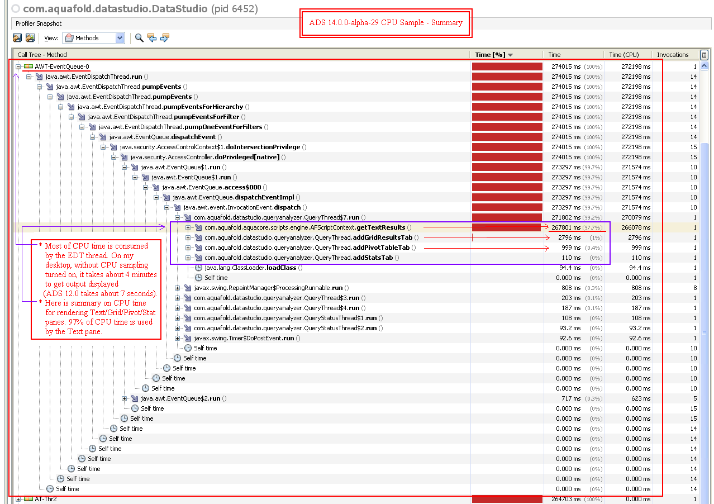Click the method icon beside addGridResultsTab
The height and width of the screenshot is (504, 714).
tap(198, 237)
